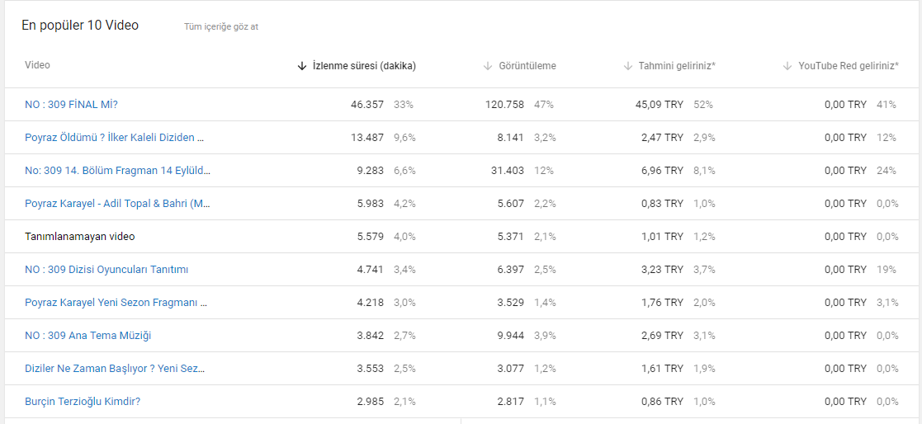
Task: Open Burçin Terzioğlu Kimdir? video
Action: (83, 402)
